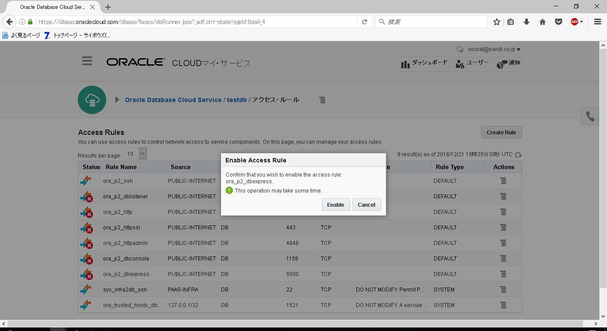The height and width of the screenshot is (331, 607).
Task: Open actions menu for ora_p2_dblistener rule
Action: (503, 197)
